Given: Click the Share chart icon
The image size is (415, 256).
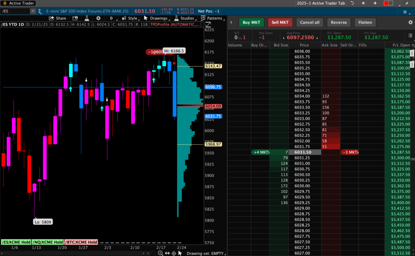Looking at the screenshot, I should (x=57, y=18).
